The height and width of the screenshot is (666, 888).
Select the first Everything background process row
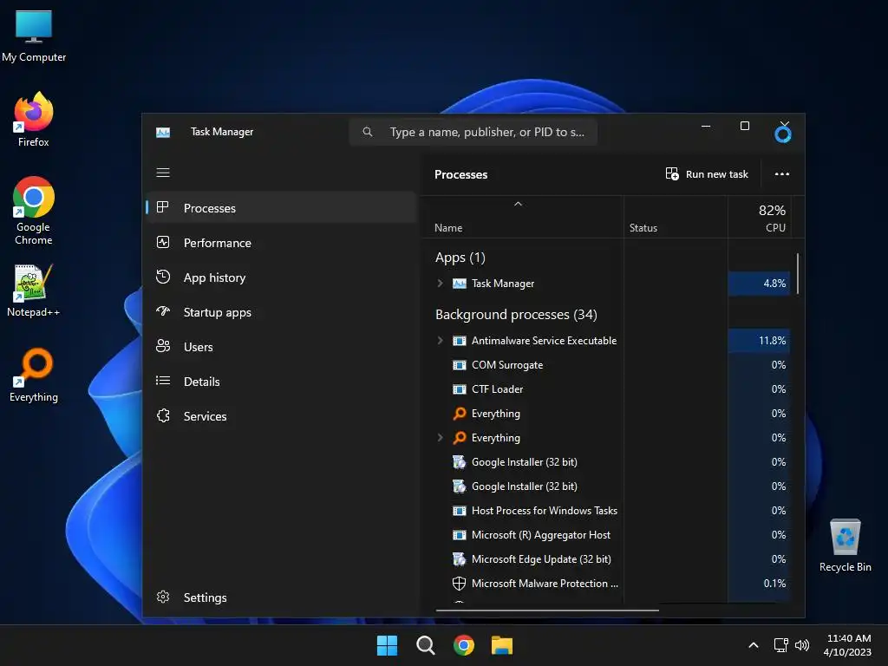click(612, 414)
